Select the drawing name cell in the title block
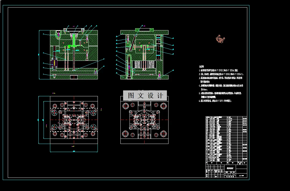290x191 pixels. [230, 168]
